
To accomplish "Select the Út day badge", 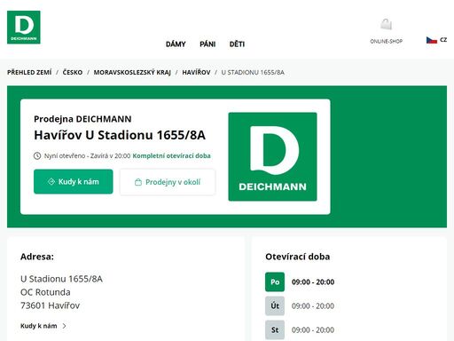I will 275,305.
